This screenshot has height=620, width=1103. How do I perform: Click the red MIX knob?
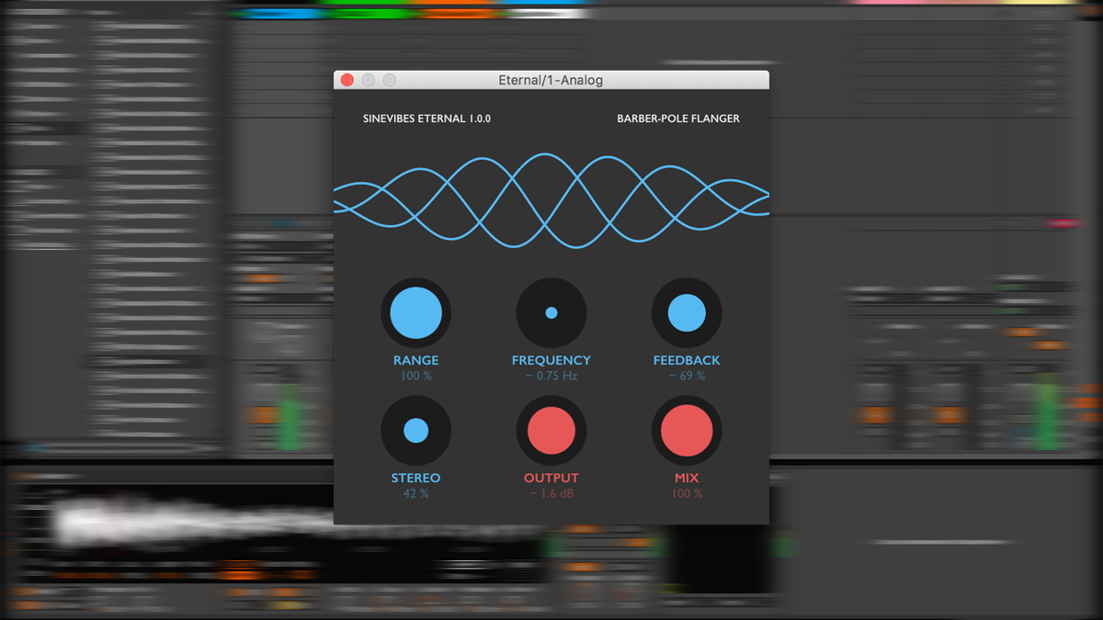(x=686, y=430)
